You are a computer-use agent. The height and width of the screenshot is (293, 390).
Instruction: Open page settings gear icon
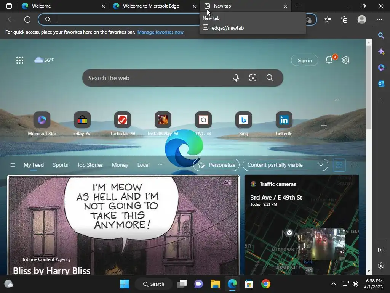click(x=346, y=60)
